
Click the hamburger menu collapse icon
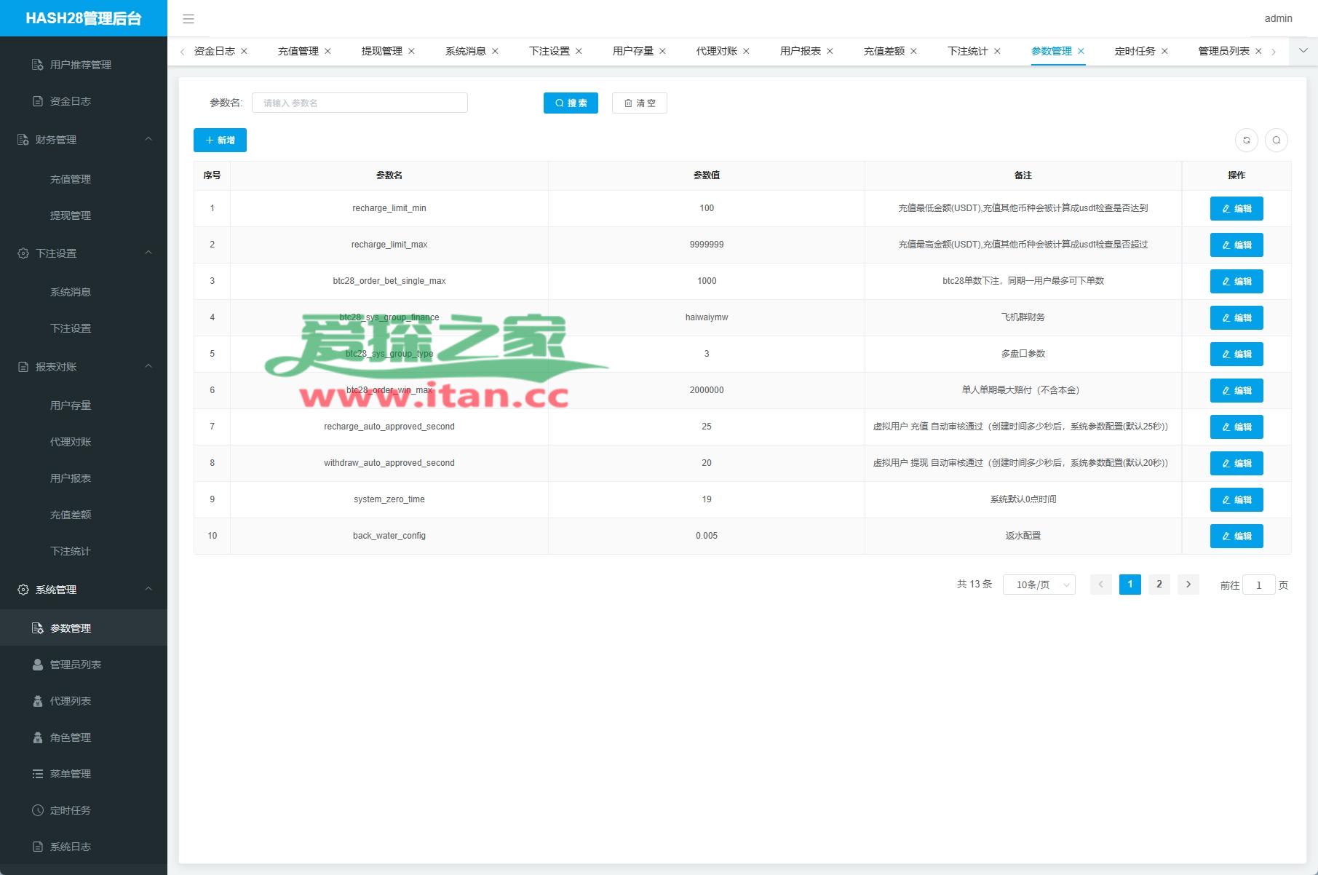click(x=188, y=19)
